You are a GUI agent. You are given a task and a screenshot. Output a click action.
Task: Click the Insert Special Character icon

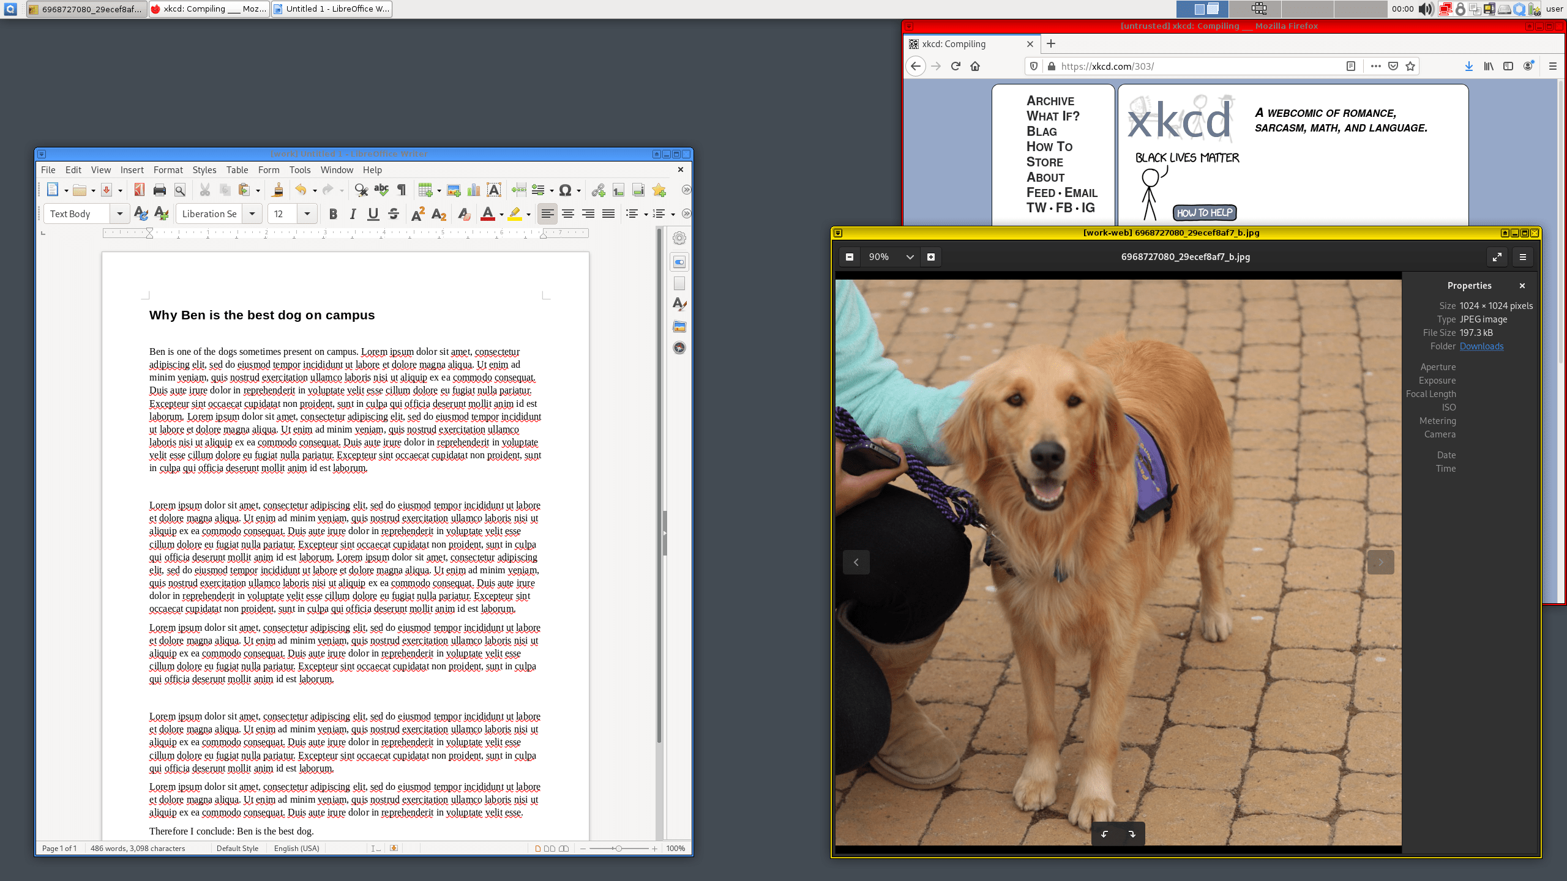(565, 190)
